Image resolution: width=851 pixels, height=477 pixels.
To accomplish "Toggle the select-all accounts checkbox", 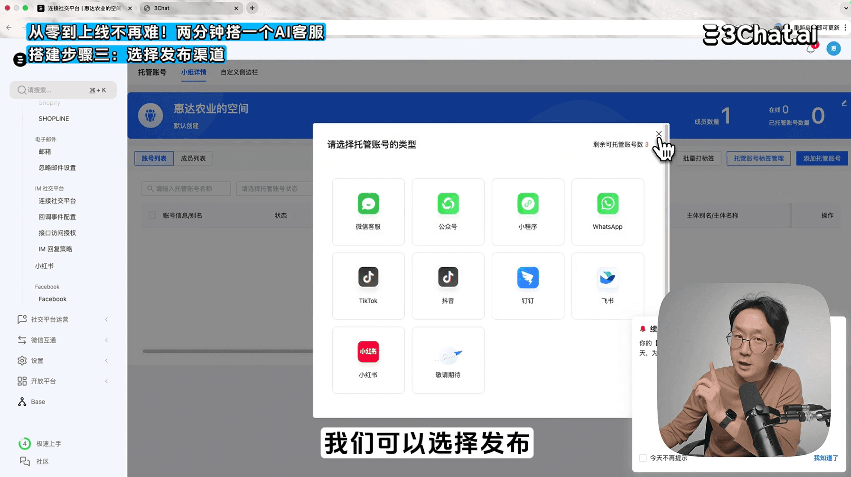I will click(152, 215).
